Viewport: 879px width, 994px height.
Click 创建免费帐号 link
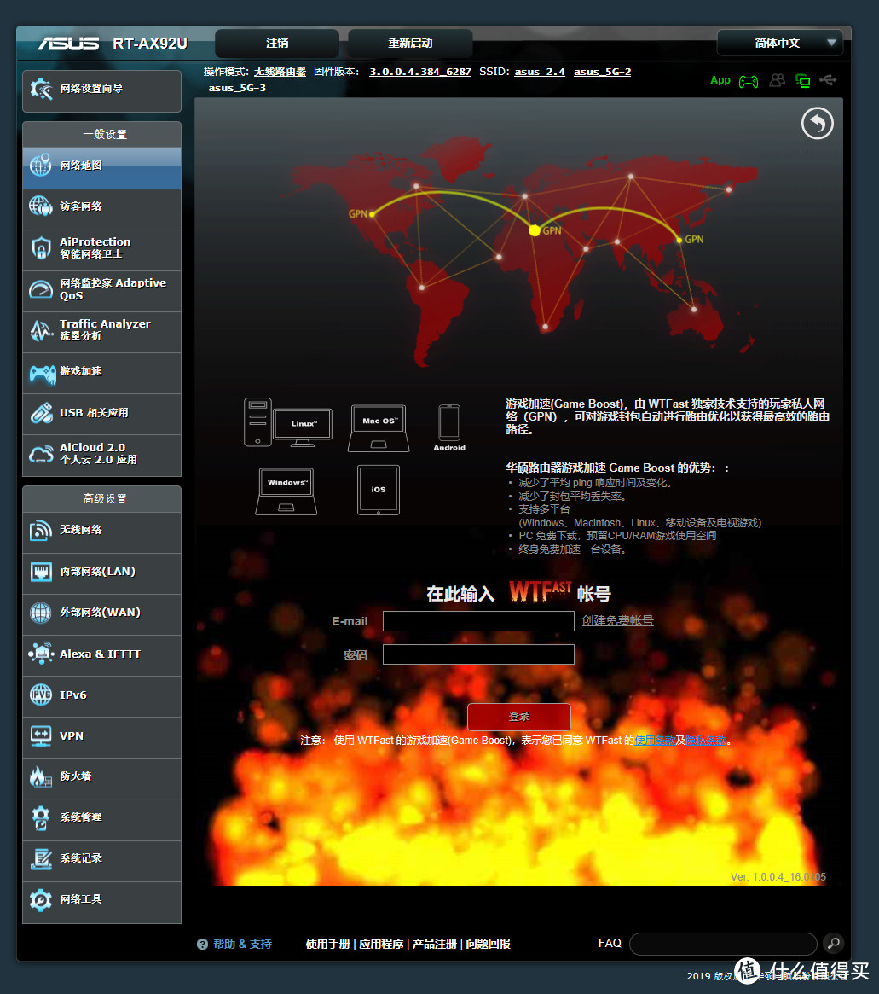click(617, 620)
